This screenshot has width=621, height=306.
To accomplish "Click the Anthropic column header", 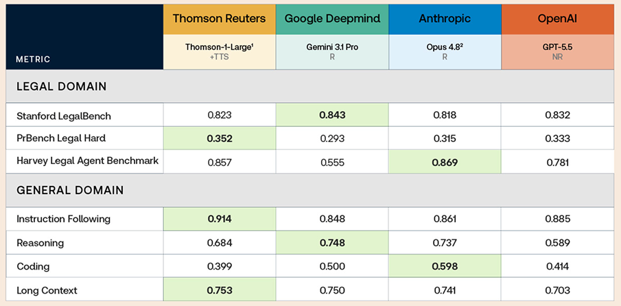I will pyautogui.click(x=445, y=19).
